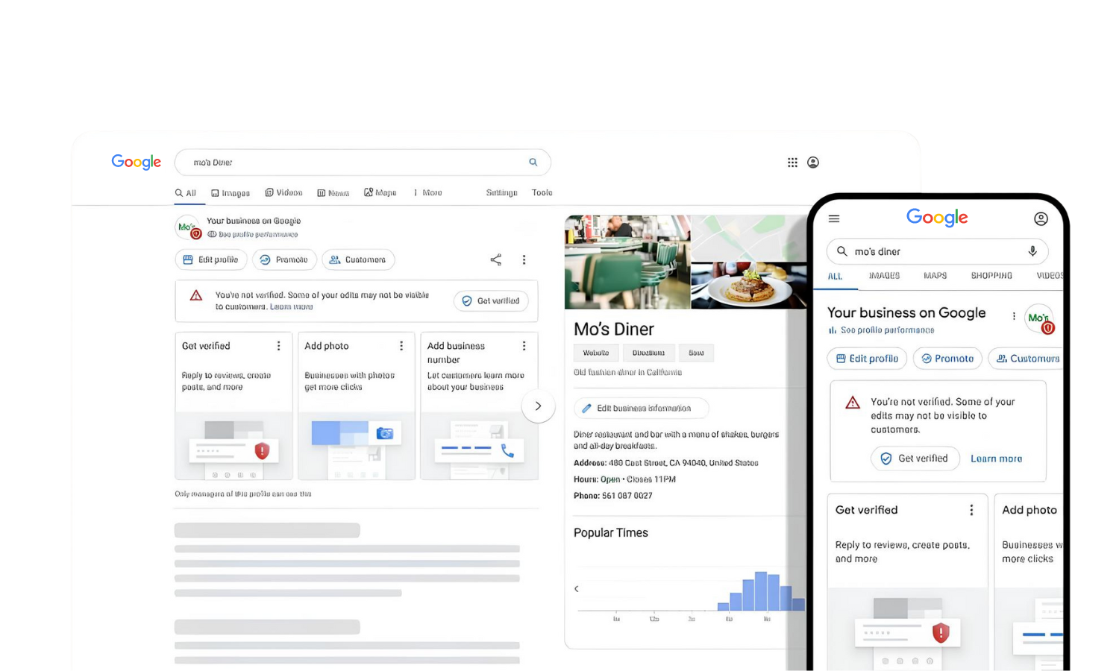1119x671 pixels.
Task: Click the desktop Promote button
Action: tap(284, 259)
